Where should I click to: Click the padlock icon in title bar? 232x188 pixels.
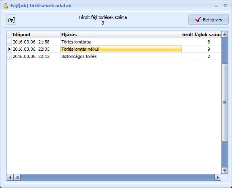click(x=6, y=6)
